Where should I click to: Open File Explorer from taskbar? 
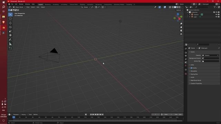(3, 17)
